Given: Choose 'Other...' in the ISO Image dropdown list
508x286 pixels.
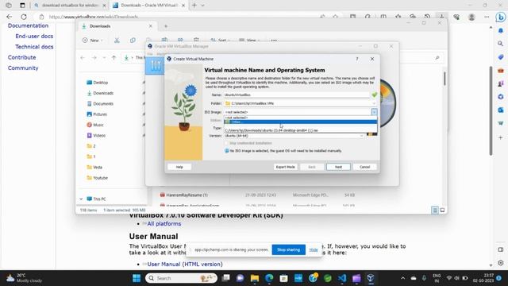Looking at the screenshot, I should 300,122.
